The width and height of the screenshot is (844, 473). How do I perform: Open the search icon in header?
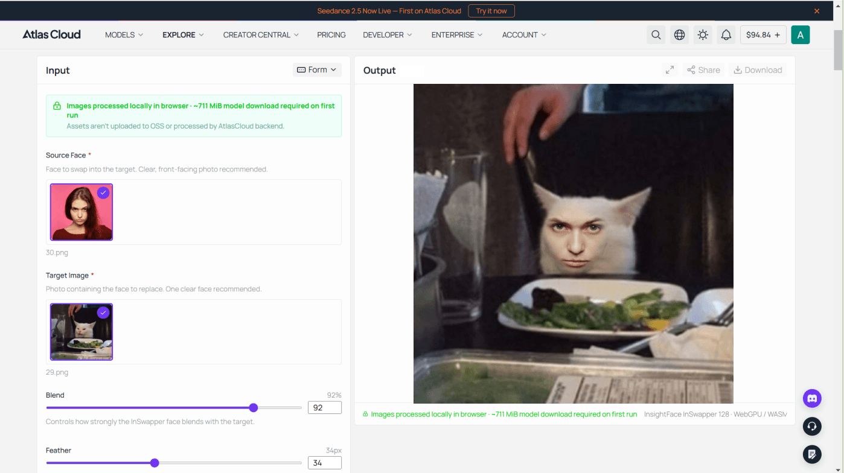pos(656,35)
